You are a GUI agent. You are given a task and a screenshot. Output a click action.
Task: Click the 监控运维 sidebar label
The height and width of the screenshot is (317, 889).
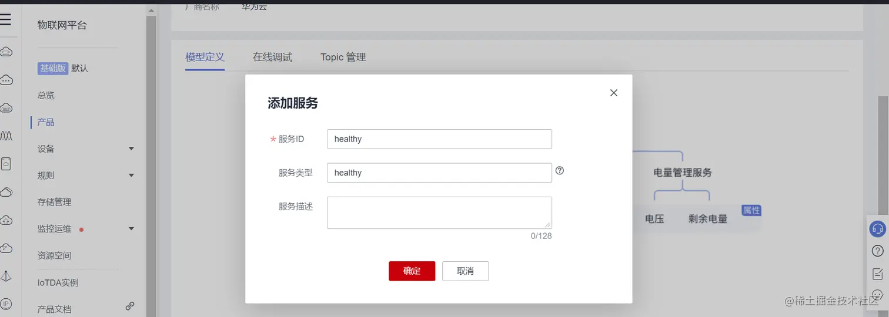pos(54,229)
